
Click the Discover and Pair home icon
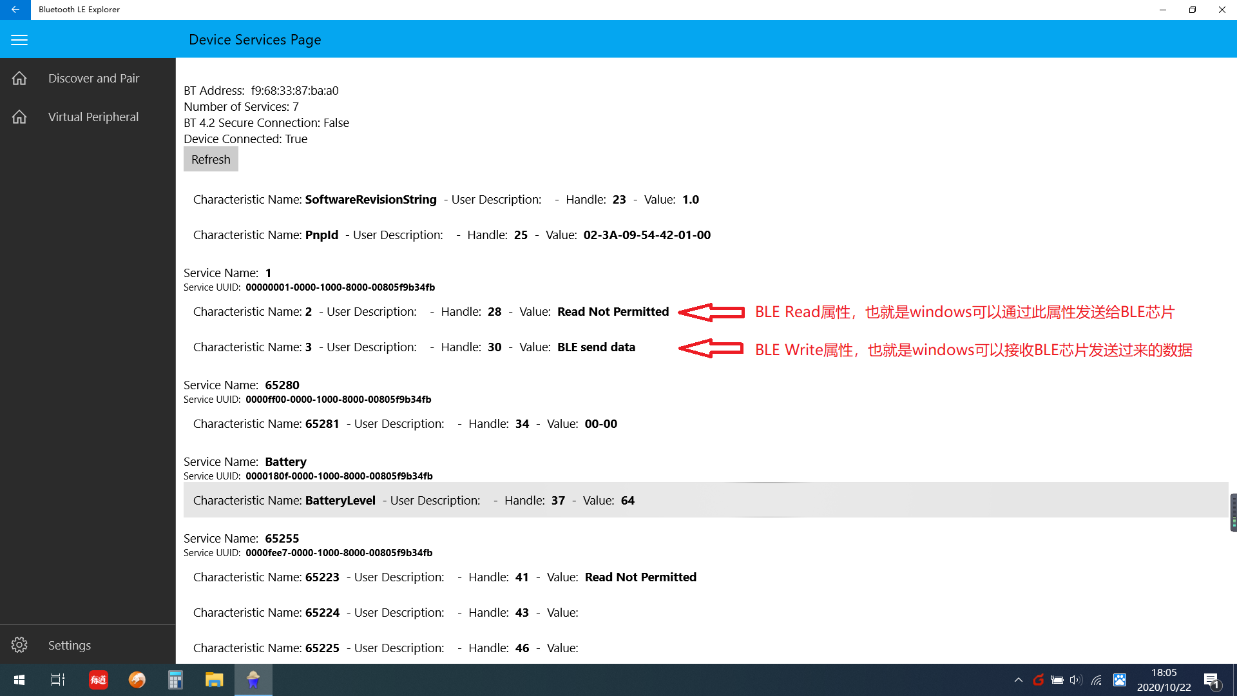(19, 78)
